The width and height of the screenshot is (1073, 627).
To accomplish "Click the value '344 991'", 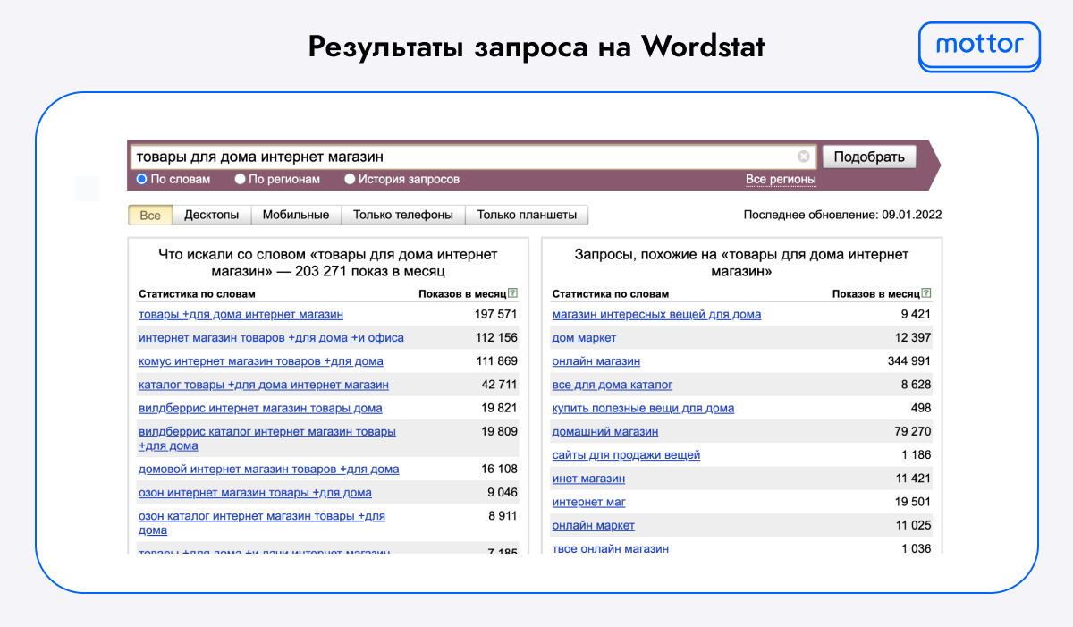I will (x=908, y=361).
